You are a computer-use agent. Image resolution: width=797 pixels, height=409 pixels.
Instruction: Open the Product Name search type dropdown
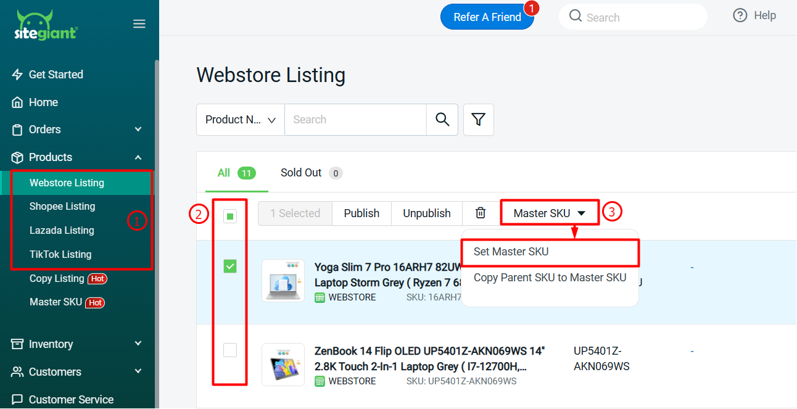(x=241, y=120)
